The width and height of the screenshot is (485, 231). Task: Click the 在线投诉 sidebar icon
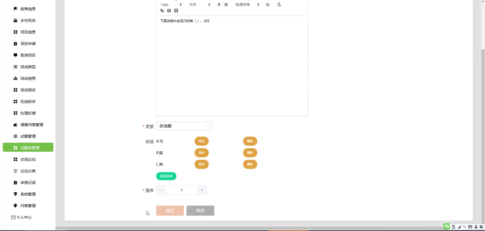click(x=15, y=101)
